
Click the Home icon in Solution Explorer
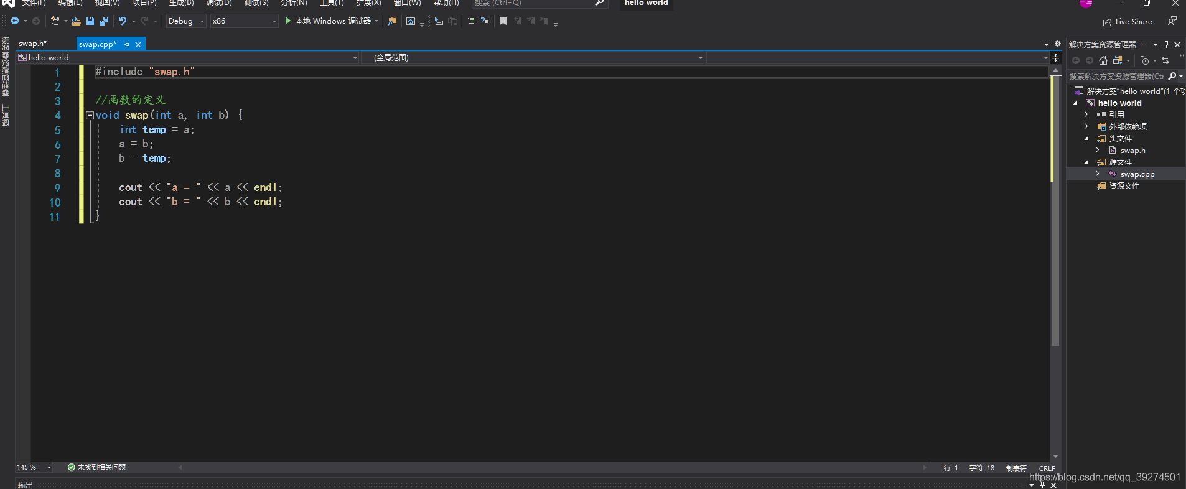point(1103,60)
